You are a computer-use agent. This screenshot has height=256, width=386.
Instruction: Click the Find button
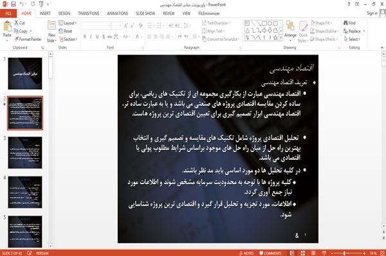click(349, 23)
